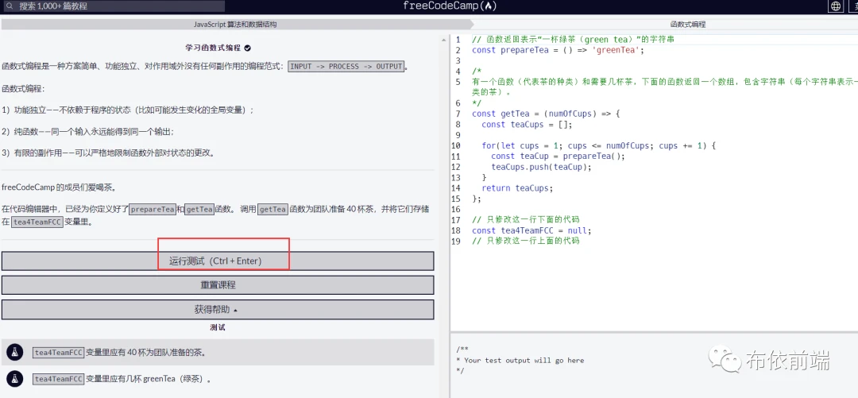
Task: Click the flask icon for the first test
Action: 14,352
